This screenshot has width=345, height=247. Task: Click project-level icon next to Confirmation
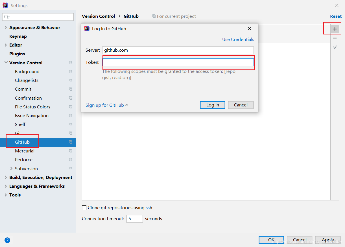click(71, 98)
